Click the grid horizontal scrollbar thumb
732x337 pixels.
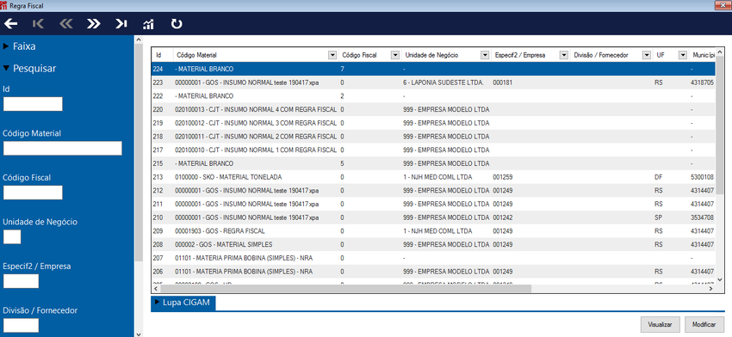point(346,289)
